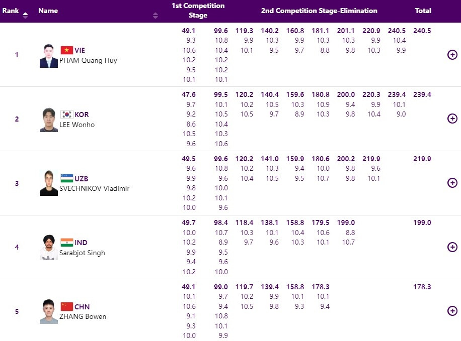Image resolution: width=461 pixels, height=341 pixels.
Task: Click the Vietnam flag icon
Action: (x=66, y=50)
